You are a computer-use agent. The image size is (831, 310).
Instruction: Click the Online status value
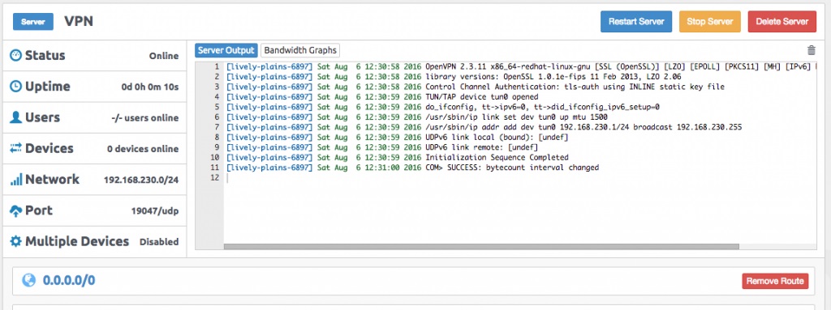164,56
